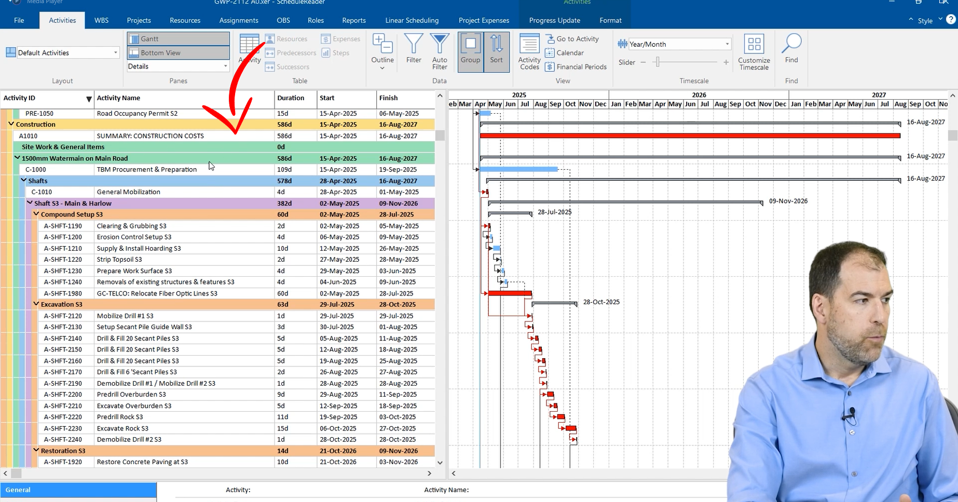Click the Financial Periods icon
The width and height of the screenshot is (958, 502).
(576, 66)
